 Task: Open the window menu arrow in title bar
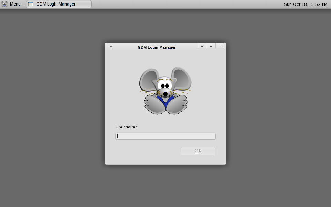coord(111,47)
